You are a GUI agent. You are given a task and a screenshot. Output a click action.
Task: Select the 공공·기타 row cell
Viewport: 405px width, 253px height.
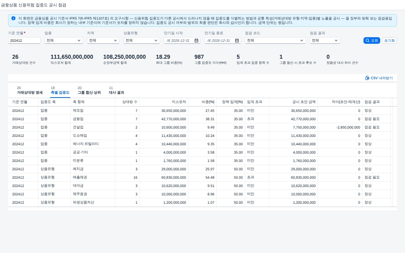coord(93,152)
